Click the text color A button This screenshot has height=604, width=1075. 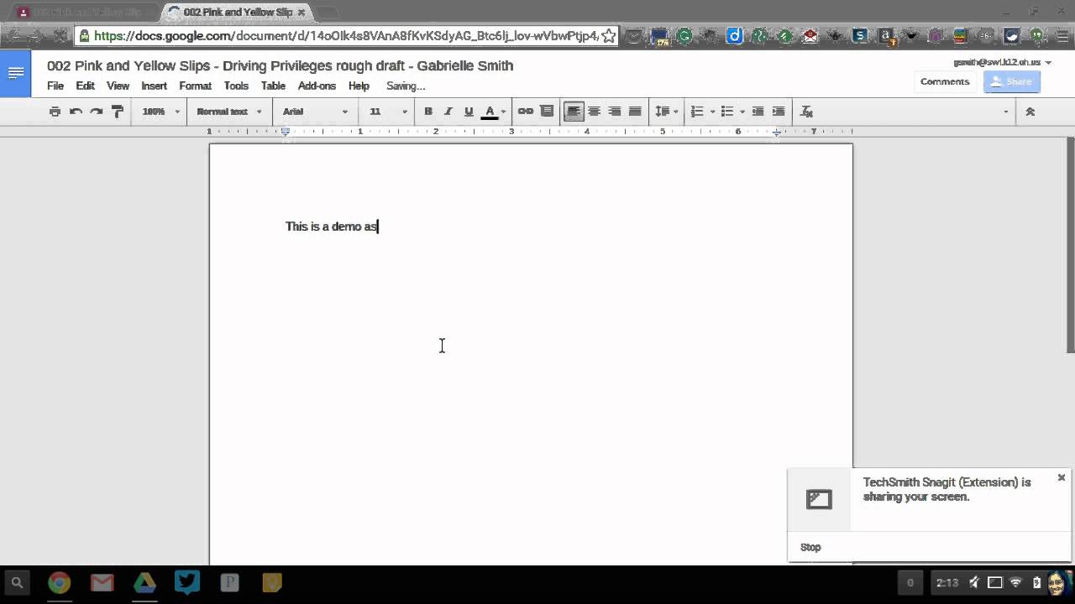click(490, 112)
